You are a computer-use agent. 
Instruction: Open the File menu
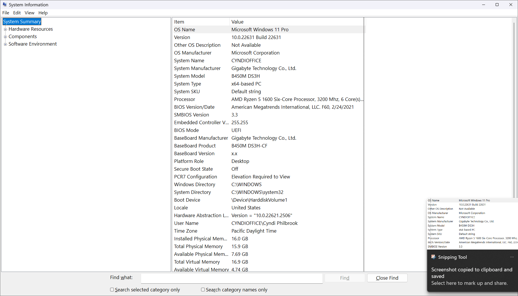[6, 13]
